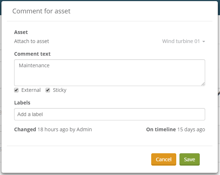Focus the Add a label input field
The width and height of the screenshot is (220, 175).
109,114
